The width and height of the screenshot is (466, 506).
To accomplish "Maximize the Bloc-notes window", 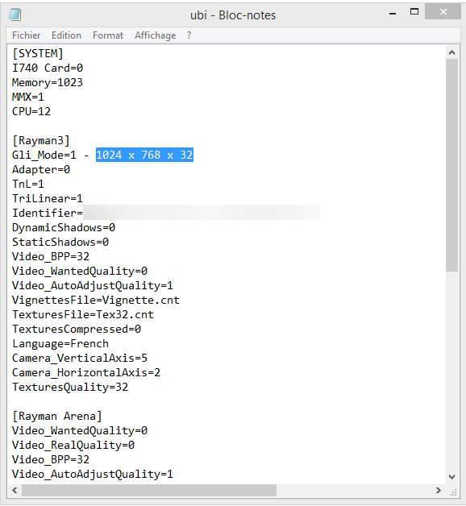I will [414, 12].
